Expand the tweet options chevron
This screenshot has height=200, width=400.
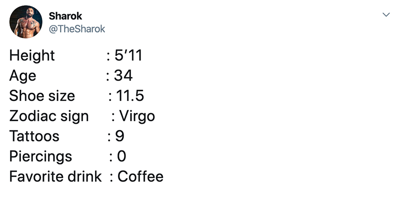385,15
